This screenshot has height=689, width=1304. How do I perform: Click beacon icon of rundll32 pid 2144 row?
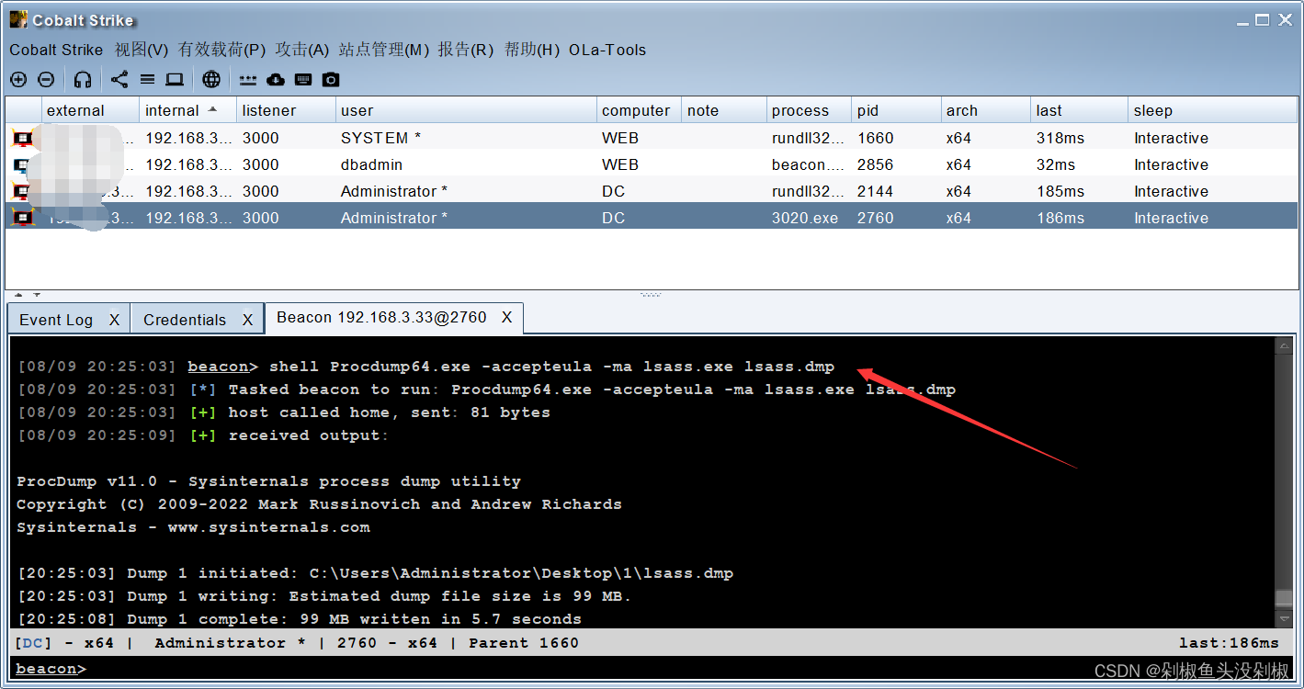click(23, 191)
